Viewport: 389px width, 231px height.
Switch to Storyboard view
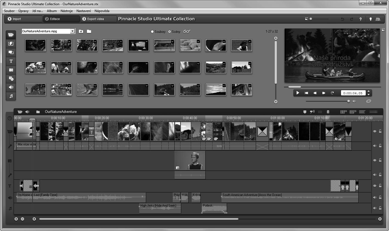(343, 112)
